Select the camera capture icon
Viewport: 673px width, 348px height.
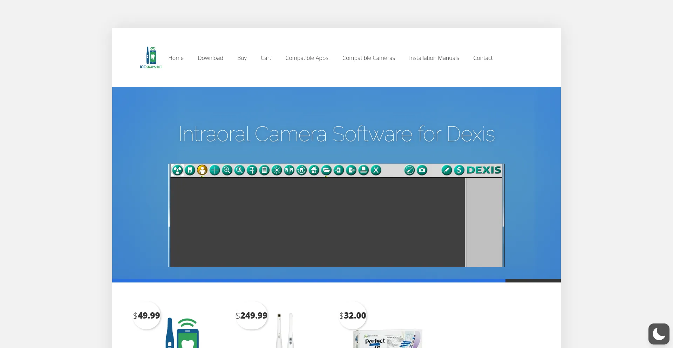tap(422, 170)
